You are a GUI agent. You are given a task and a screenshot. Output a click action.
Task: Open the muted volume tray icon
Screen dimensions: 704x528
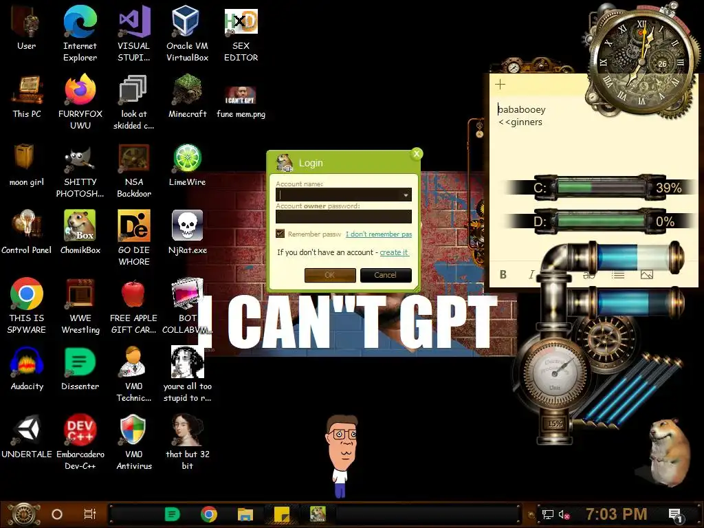pos(564,514)
